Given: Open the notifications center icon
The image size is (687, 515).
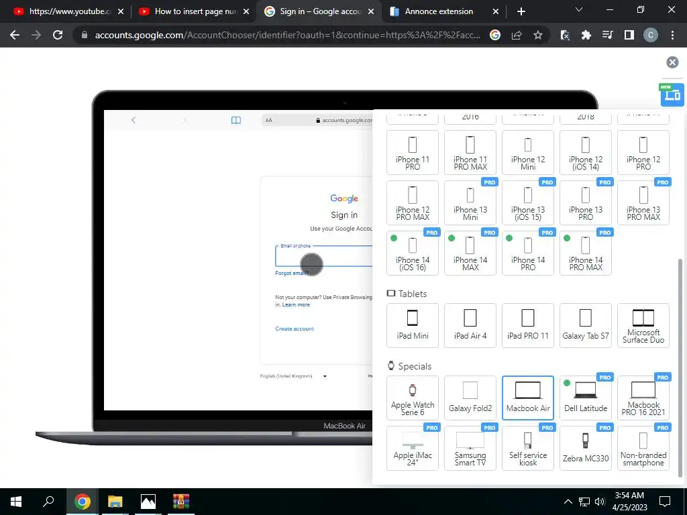Looking at the screenshot, I should tap(665, 502).
